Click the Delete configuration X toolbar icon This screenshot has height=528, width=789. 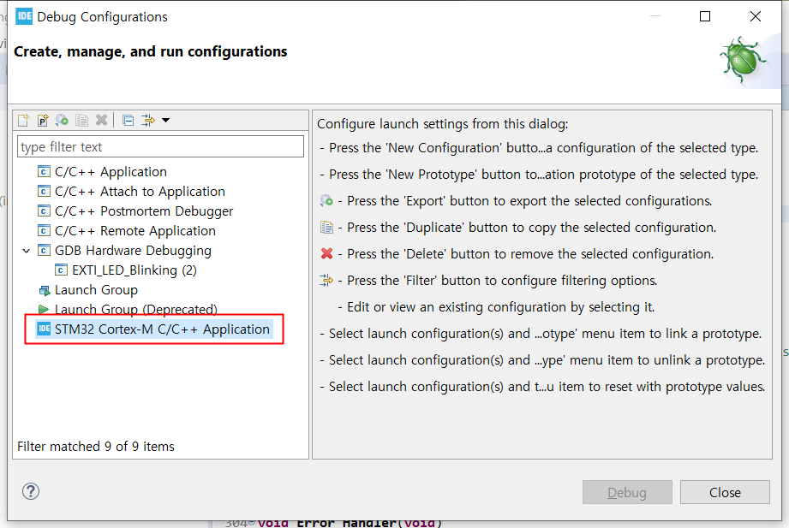102,120
